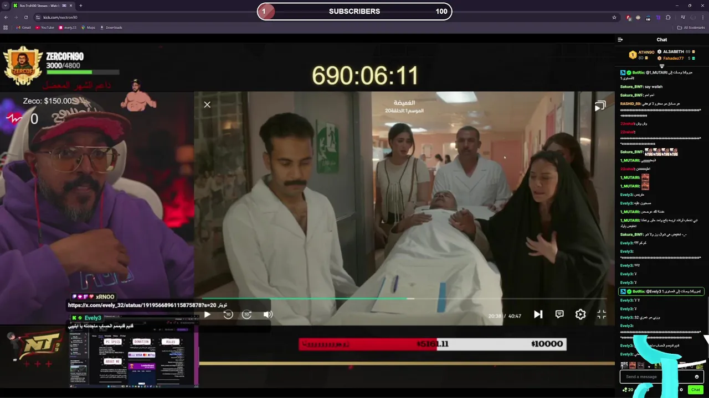Open the episodes list icon in the player
Viewport: 709px width, 398px height.
click(x=600, y=106)
